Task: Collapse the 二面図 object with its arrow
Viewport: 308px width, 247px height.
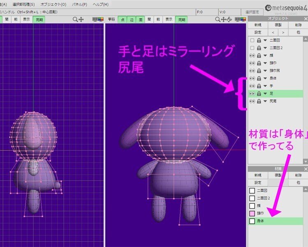Action: (x=265, y=40)
